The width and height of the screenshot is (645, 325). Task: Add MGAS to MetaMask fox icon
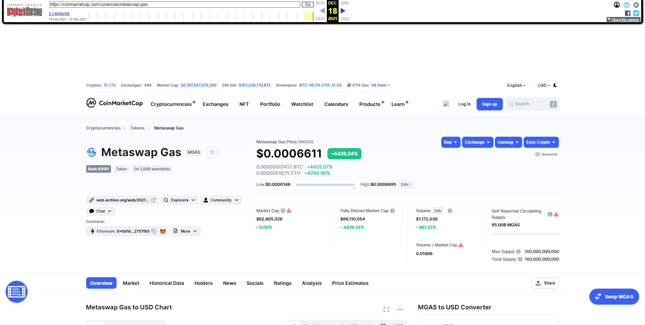coord(163,231)
